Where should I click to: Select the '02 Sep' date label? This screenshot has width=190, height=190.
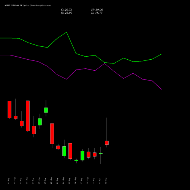[x=106, y=180]
